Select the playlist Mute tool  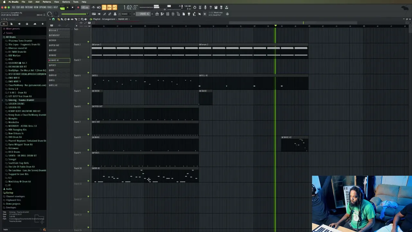tap(69, 19)
